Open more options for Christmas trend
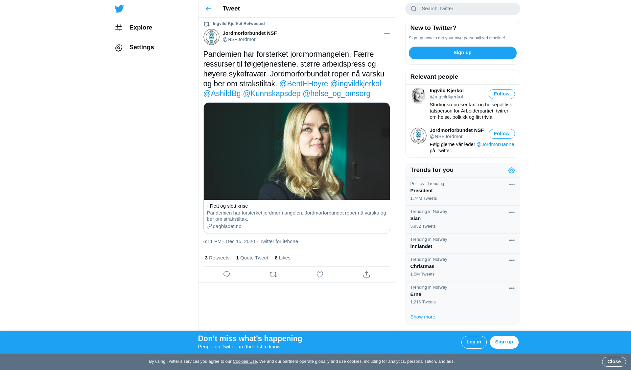 (512, 260)
